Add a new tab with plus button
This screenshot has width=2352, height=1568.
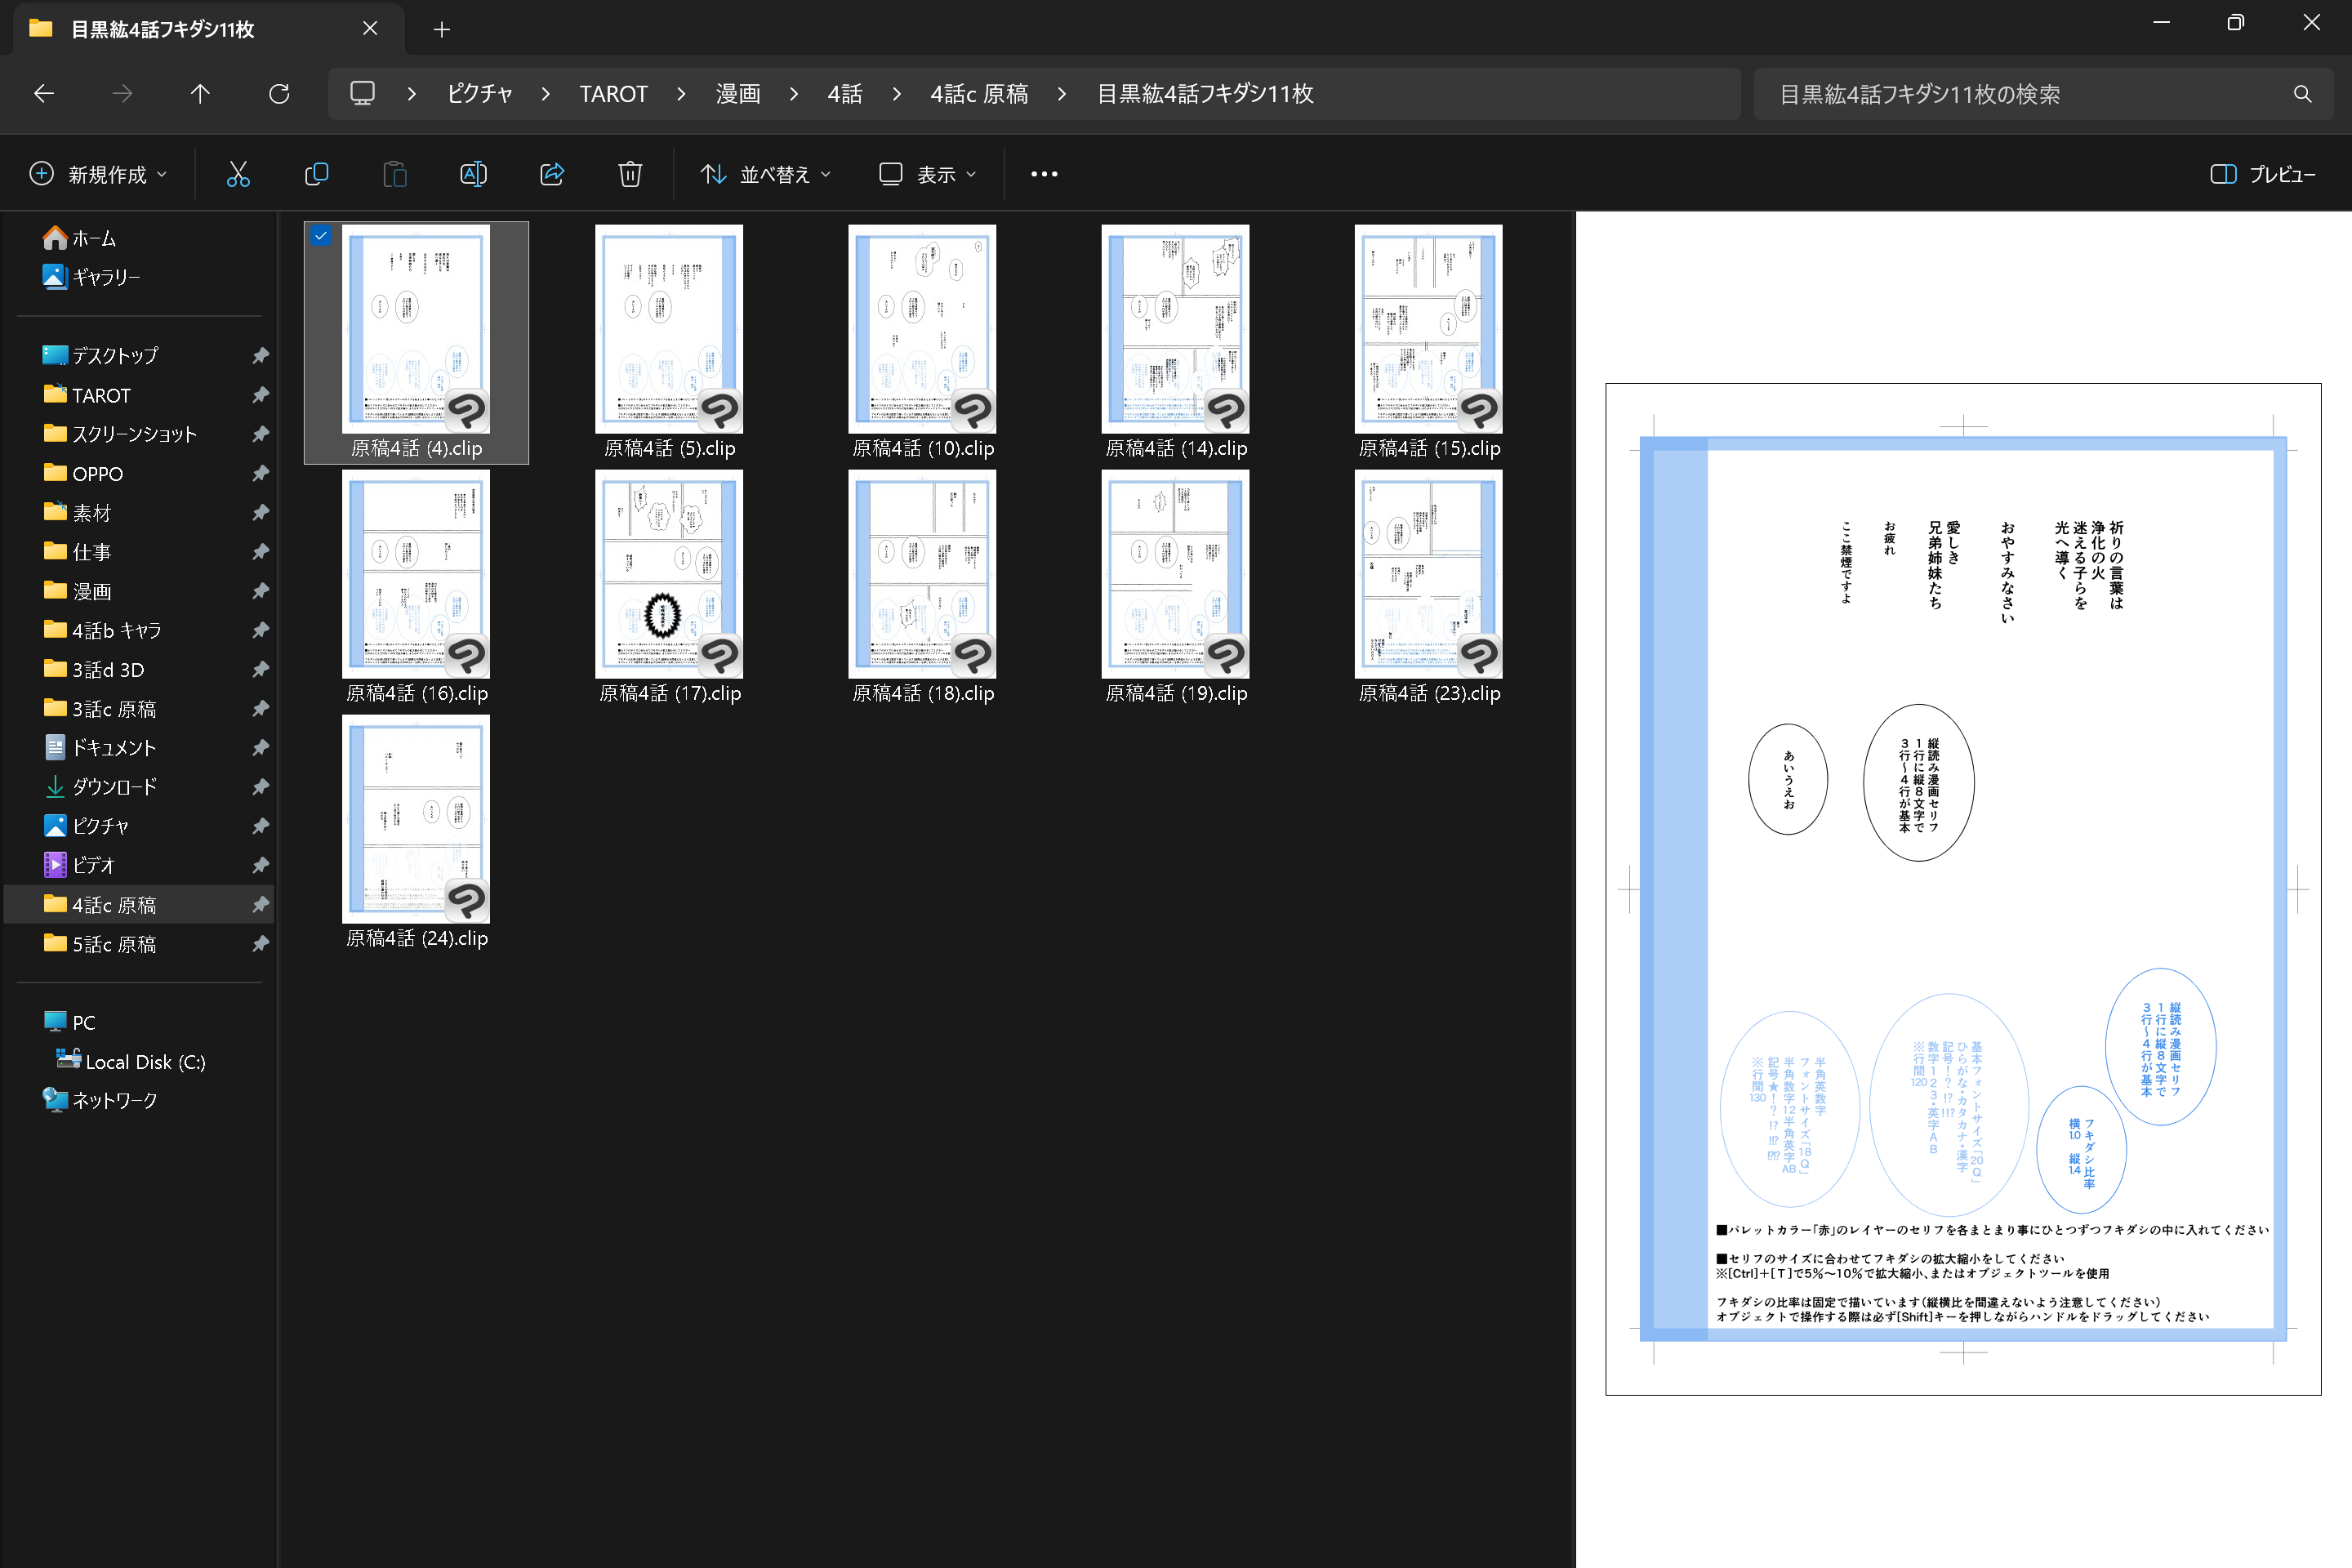[442, 29]
